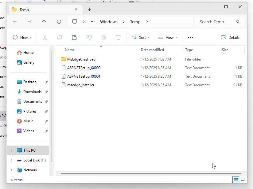Click the forward navigation arrow

[29, 22]
